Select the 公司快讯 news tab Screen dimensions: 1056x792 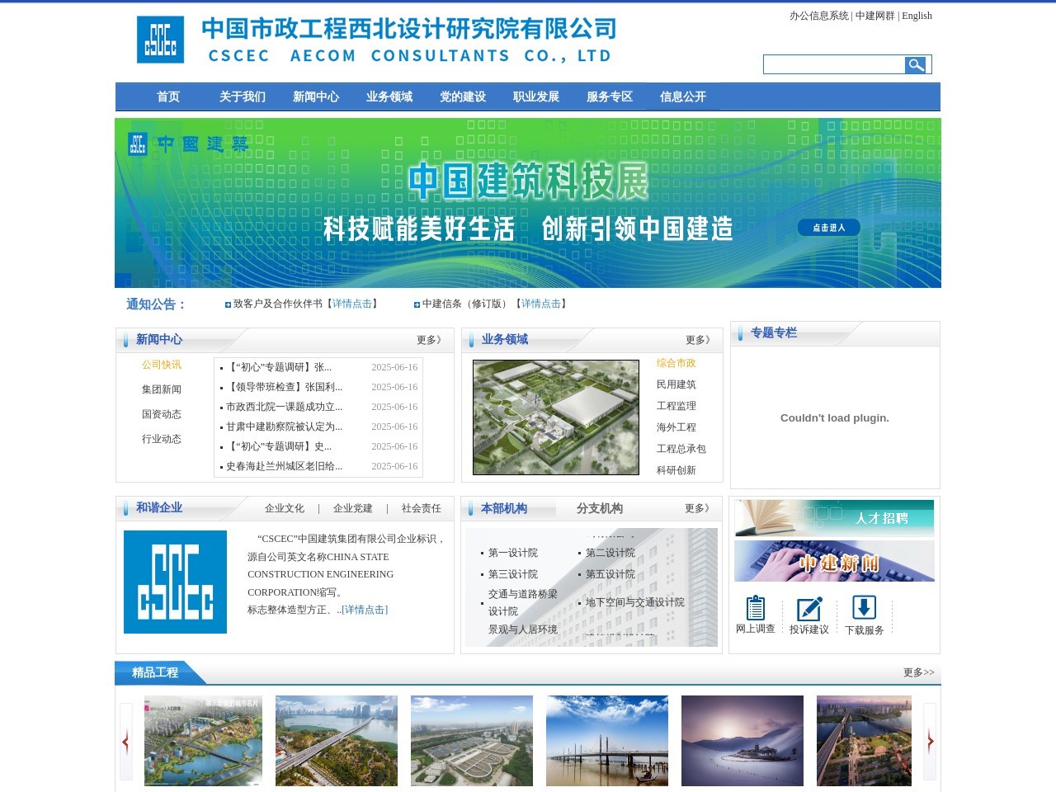(x=162, y=365)
